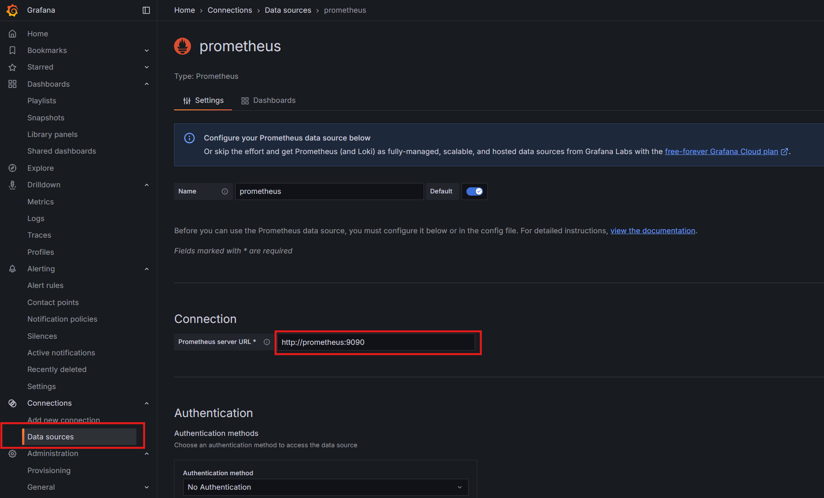Open Provisioning under Administration
This screenshot has height=498, width=824.
click(x=49, y=470)
